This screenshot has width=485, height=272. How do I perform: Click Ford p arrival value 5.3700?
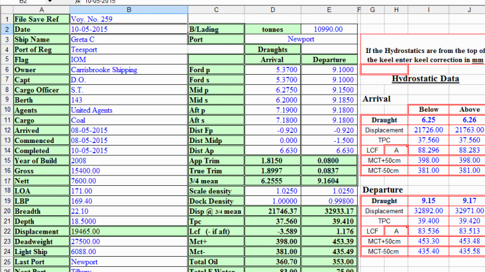click(x=273, y=70)
